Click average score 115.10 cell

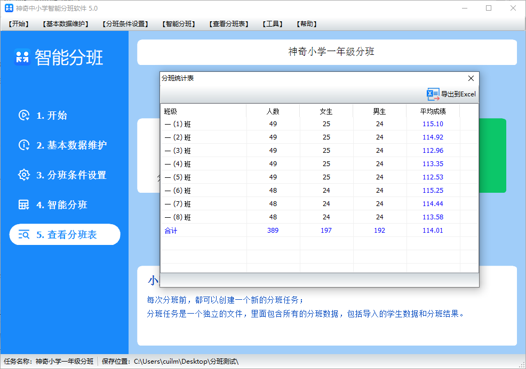[433, 124]
